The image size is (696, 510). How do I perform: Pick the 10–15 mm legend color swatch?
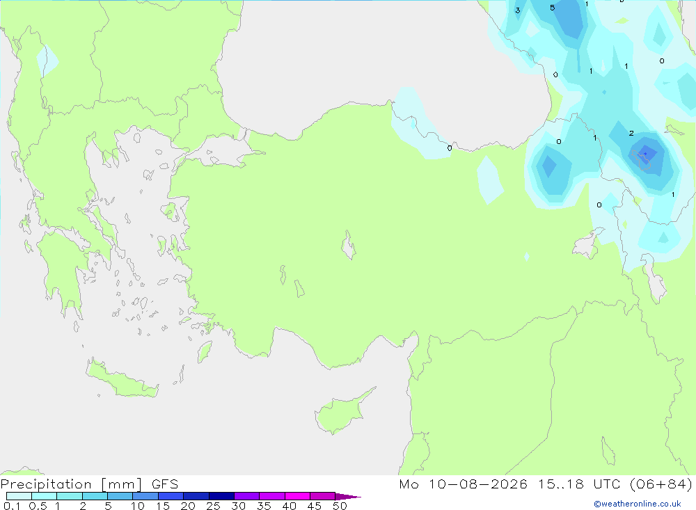click(145, 496)
